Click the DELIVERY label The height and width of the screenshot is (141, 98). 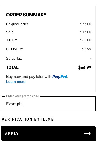pos(15,49)
